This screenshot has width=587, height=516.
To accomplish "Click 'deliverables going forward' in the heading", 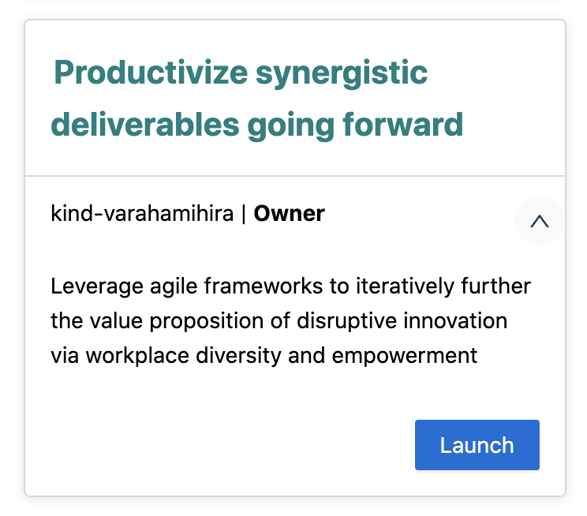I will coord(256,125).
